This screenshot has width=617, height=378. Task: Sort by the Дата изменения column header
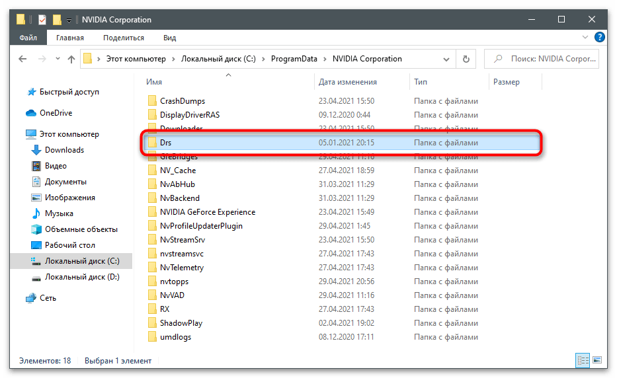coord(347,82)
